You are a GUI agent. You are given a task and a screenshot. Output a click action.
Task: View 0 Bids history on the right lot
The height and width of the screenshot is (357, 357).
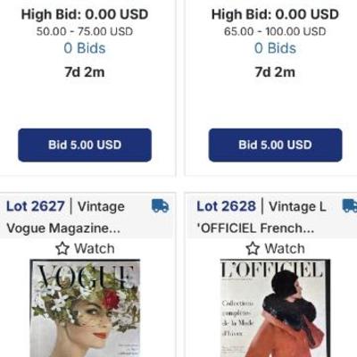275,48
